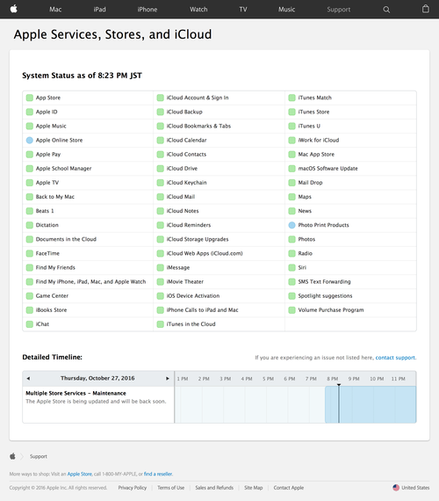Click the Spotlight suggestions label
Image resolution: width=439 pixels, height=501 pixels.
325,296
